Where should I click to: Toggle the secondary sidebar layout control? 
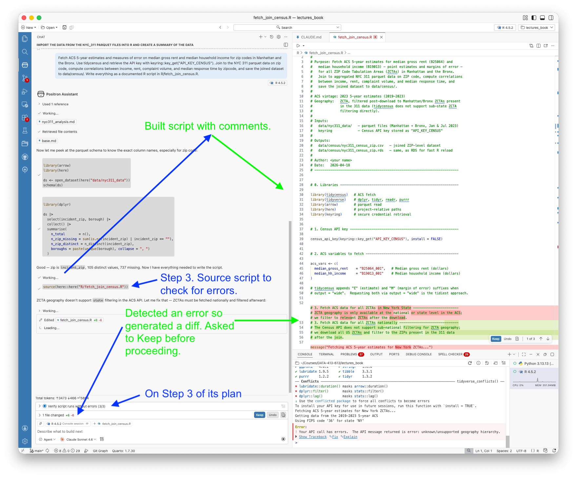(x=551, y=18)
